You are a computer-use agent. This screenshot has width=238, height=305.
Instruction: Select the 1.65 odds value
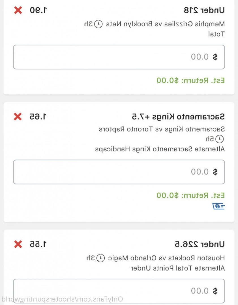[x=38, y=117]
